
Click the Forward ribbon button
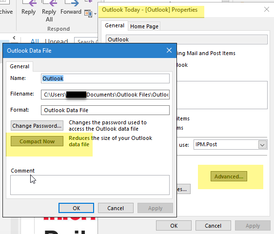point(71,8)
